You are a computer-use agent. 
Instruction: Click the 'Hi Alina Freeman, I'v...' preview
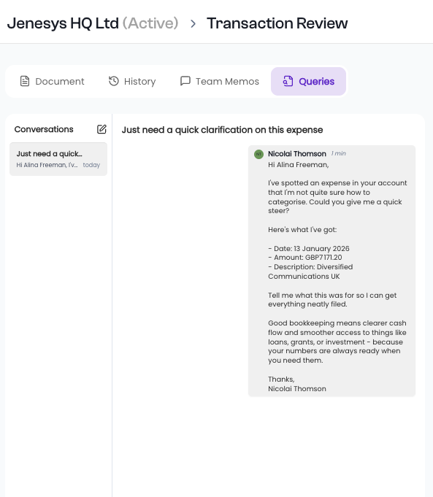(x=47, y=165)
